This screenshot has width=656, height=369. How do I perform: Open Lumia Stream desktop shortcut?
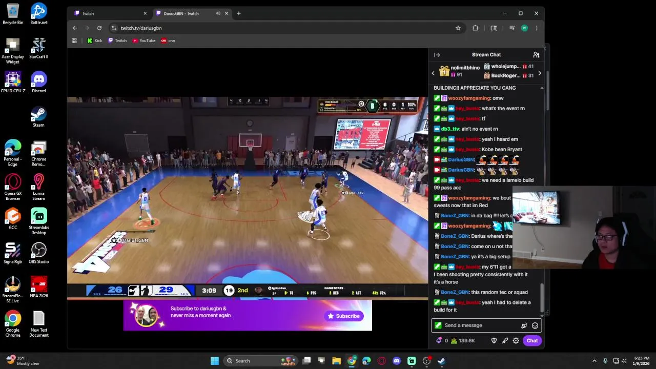coord(38,187)
